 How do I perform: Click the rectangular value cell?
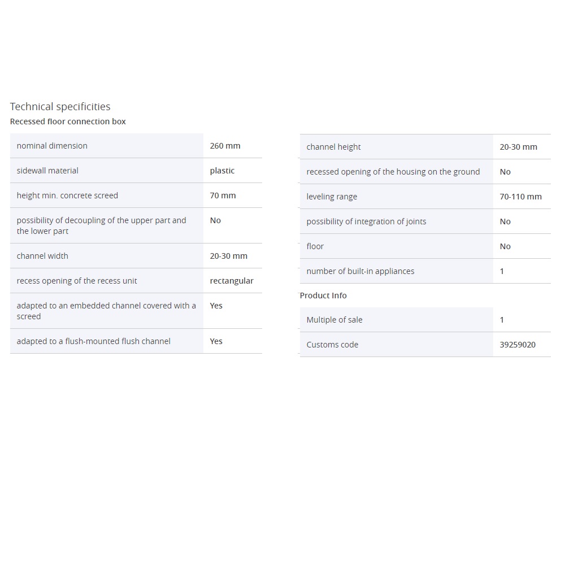pos(232,281)
